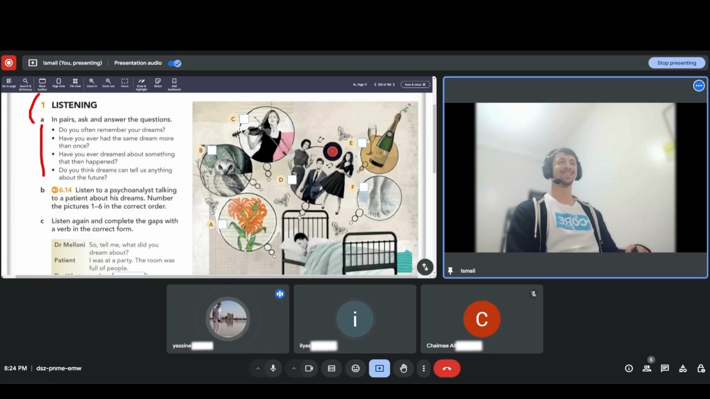Stop presenting the screen
Image resolution: width=710 pixels, height=399 pixels.
tap(676, 63)
